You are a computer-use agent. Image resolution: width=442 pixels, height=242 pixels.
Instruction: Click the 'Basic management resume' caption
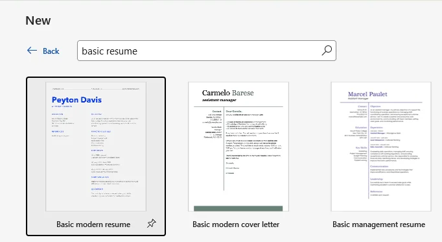pyautogui.click(x=379, y=224)
